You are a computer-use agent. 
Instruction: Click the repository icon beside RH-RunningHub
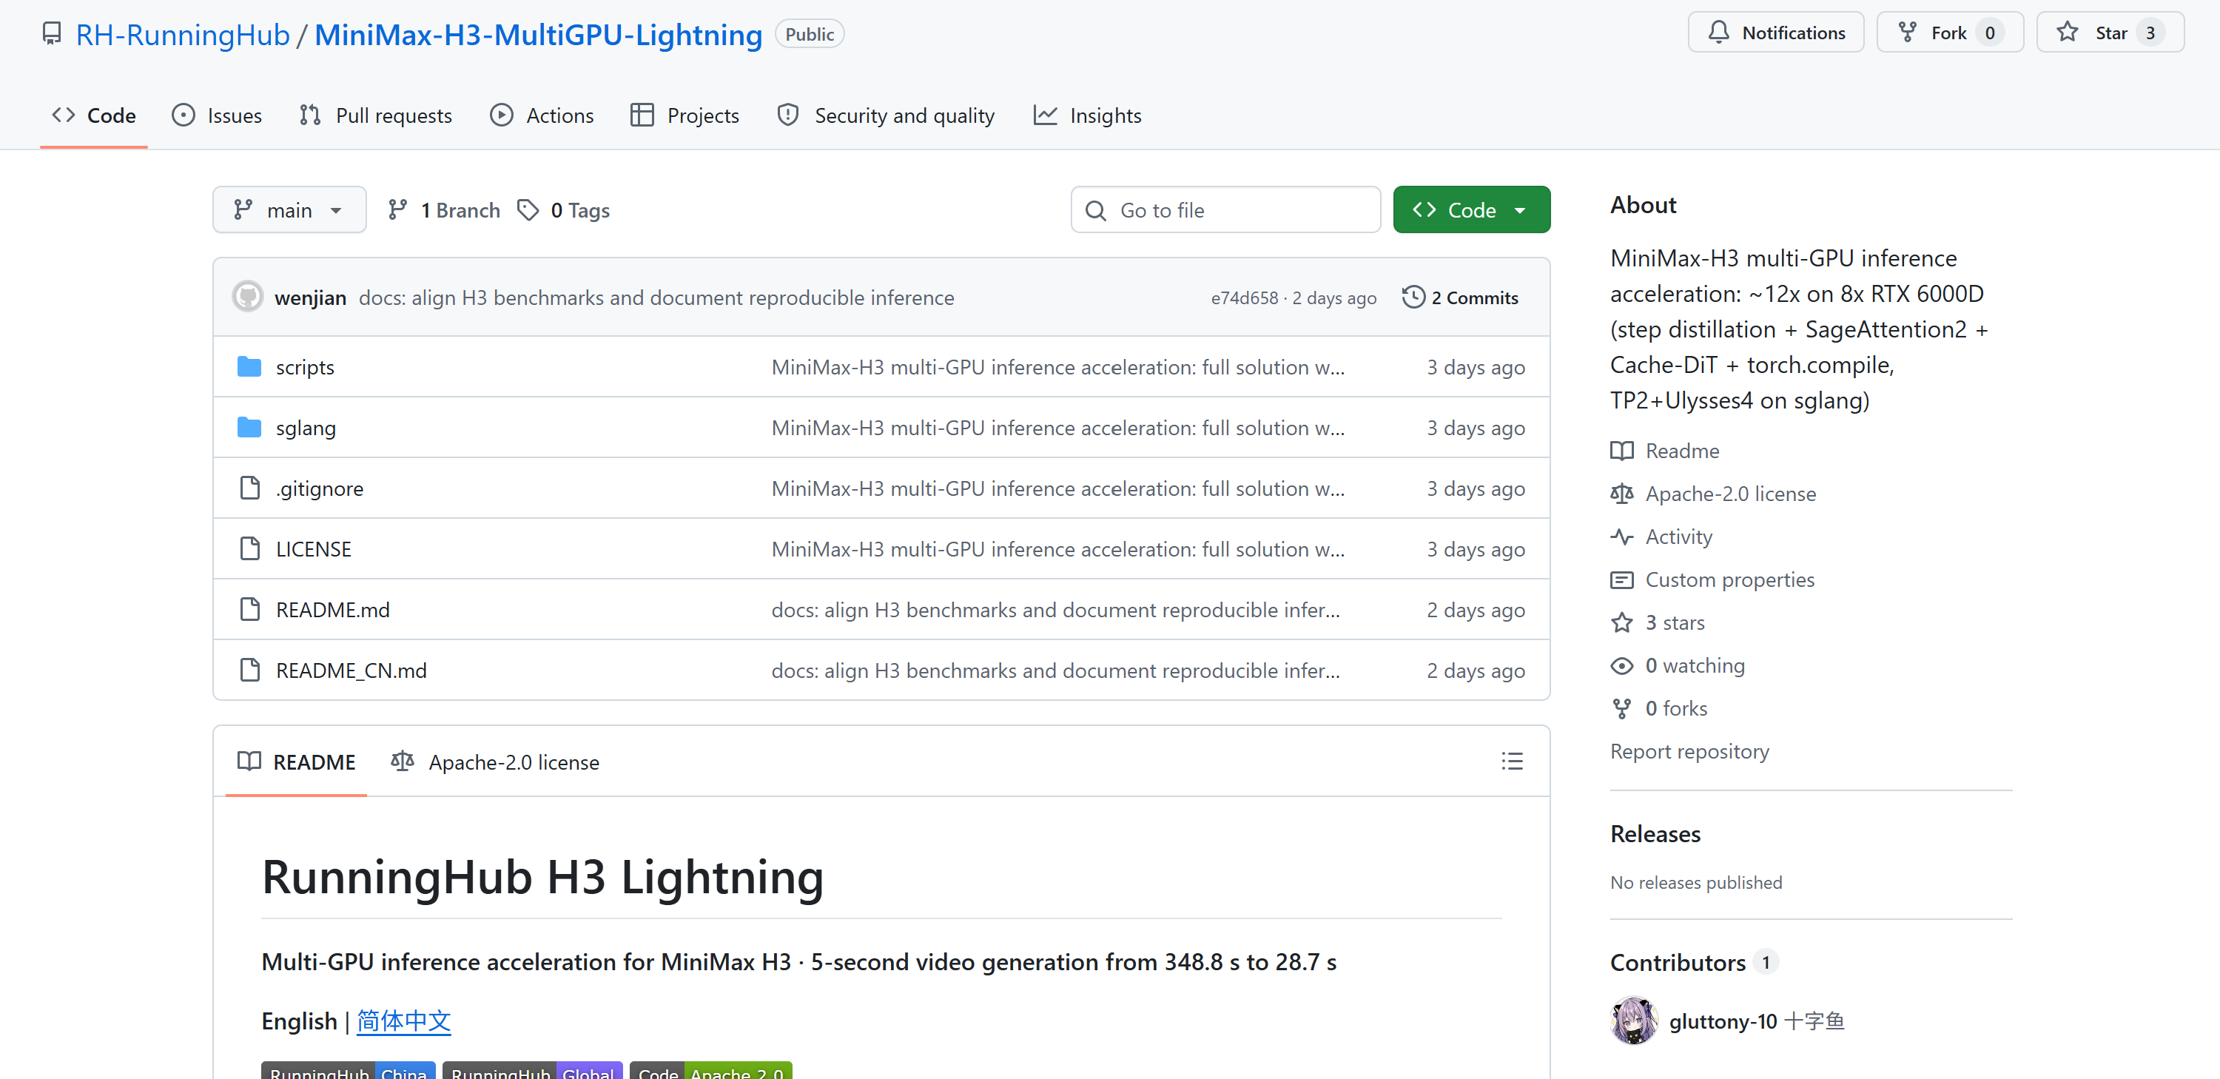[52, 35]
